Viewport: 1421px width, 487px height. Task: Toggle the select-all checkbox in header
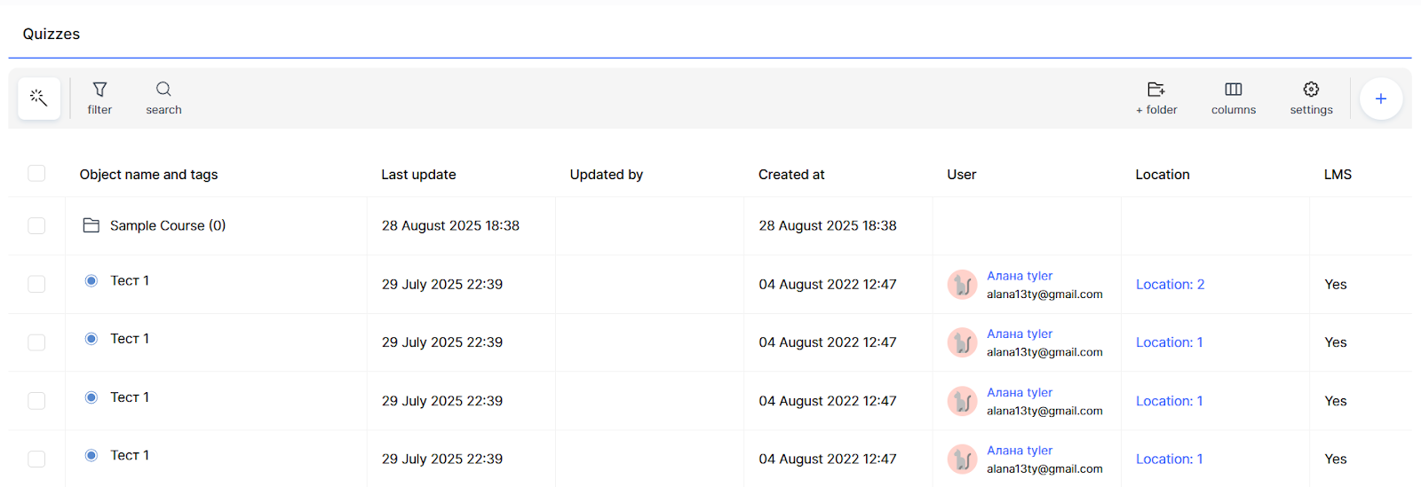coord(36,173)
